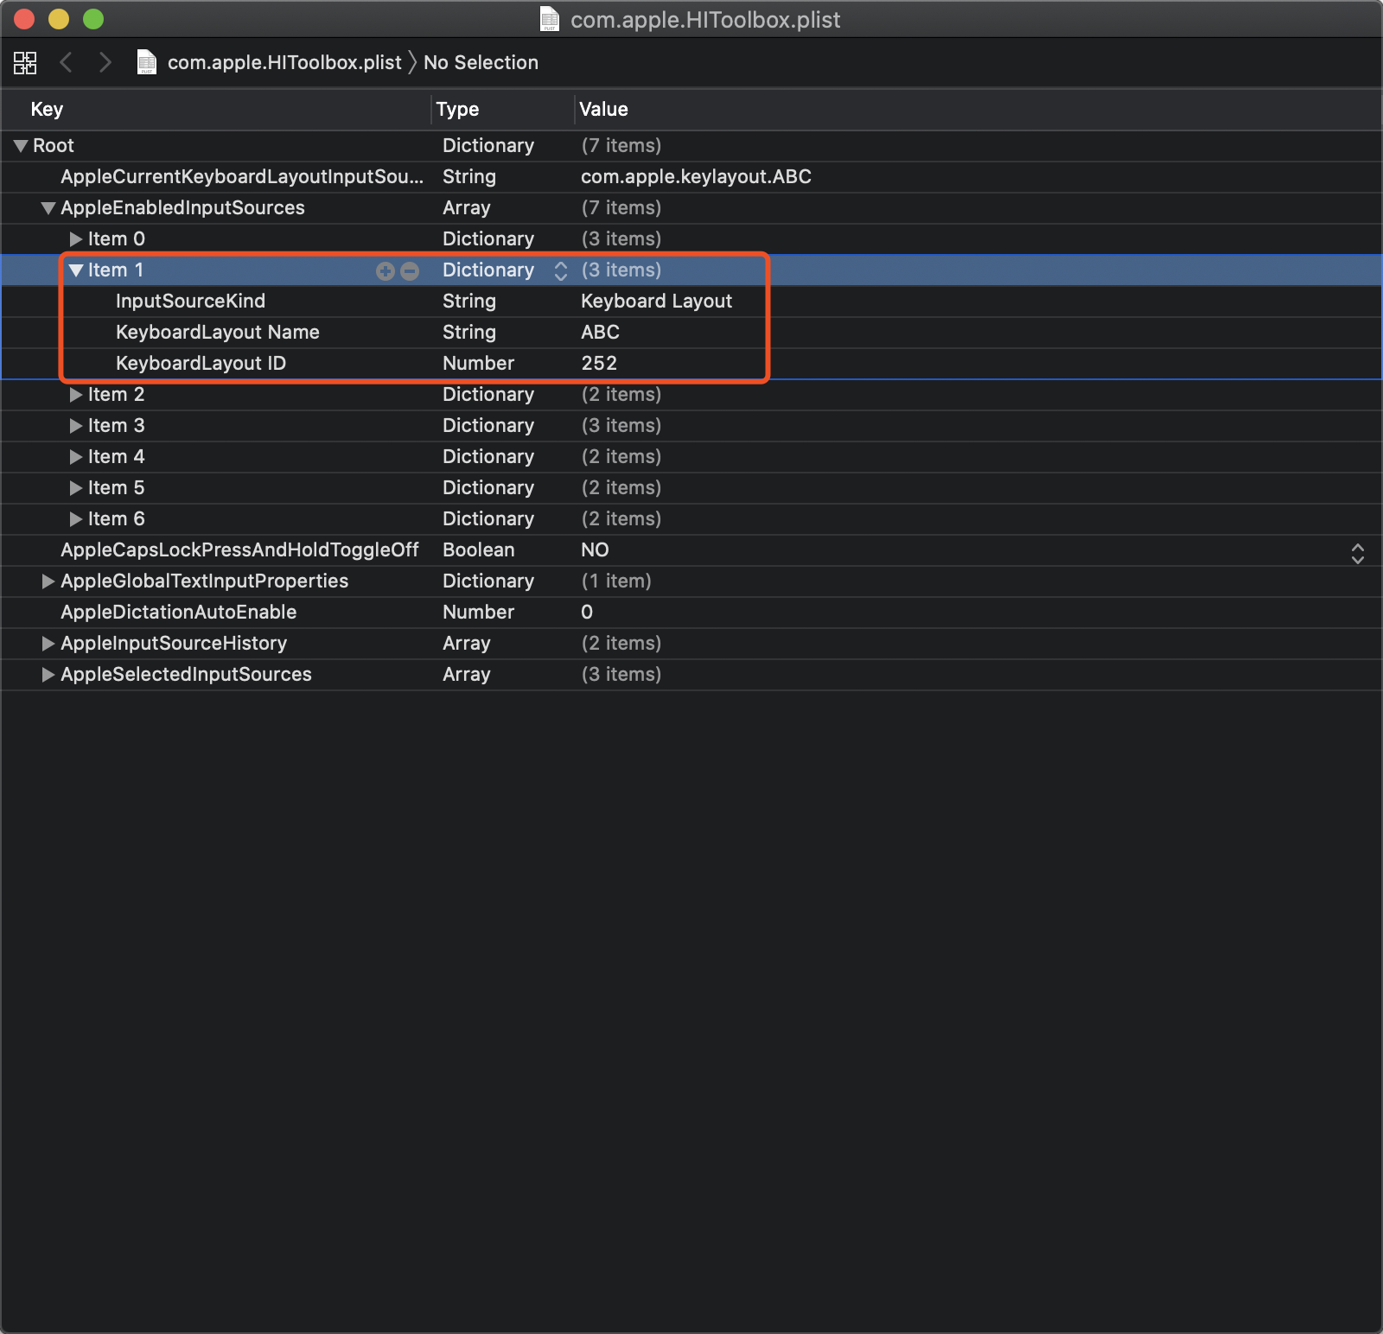Open AppleCapsLockPressAndHoldToggleOff boolean value stepper
The image size is (1383, 1334).
[1358, 554]
